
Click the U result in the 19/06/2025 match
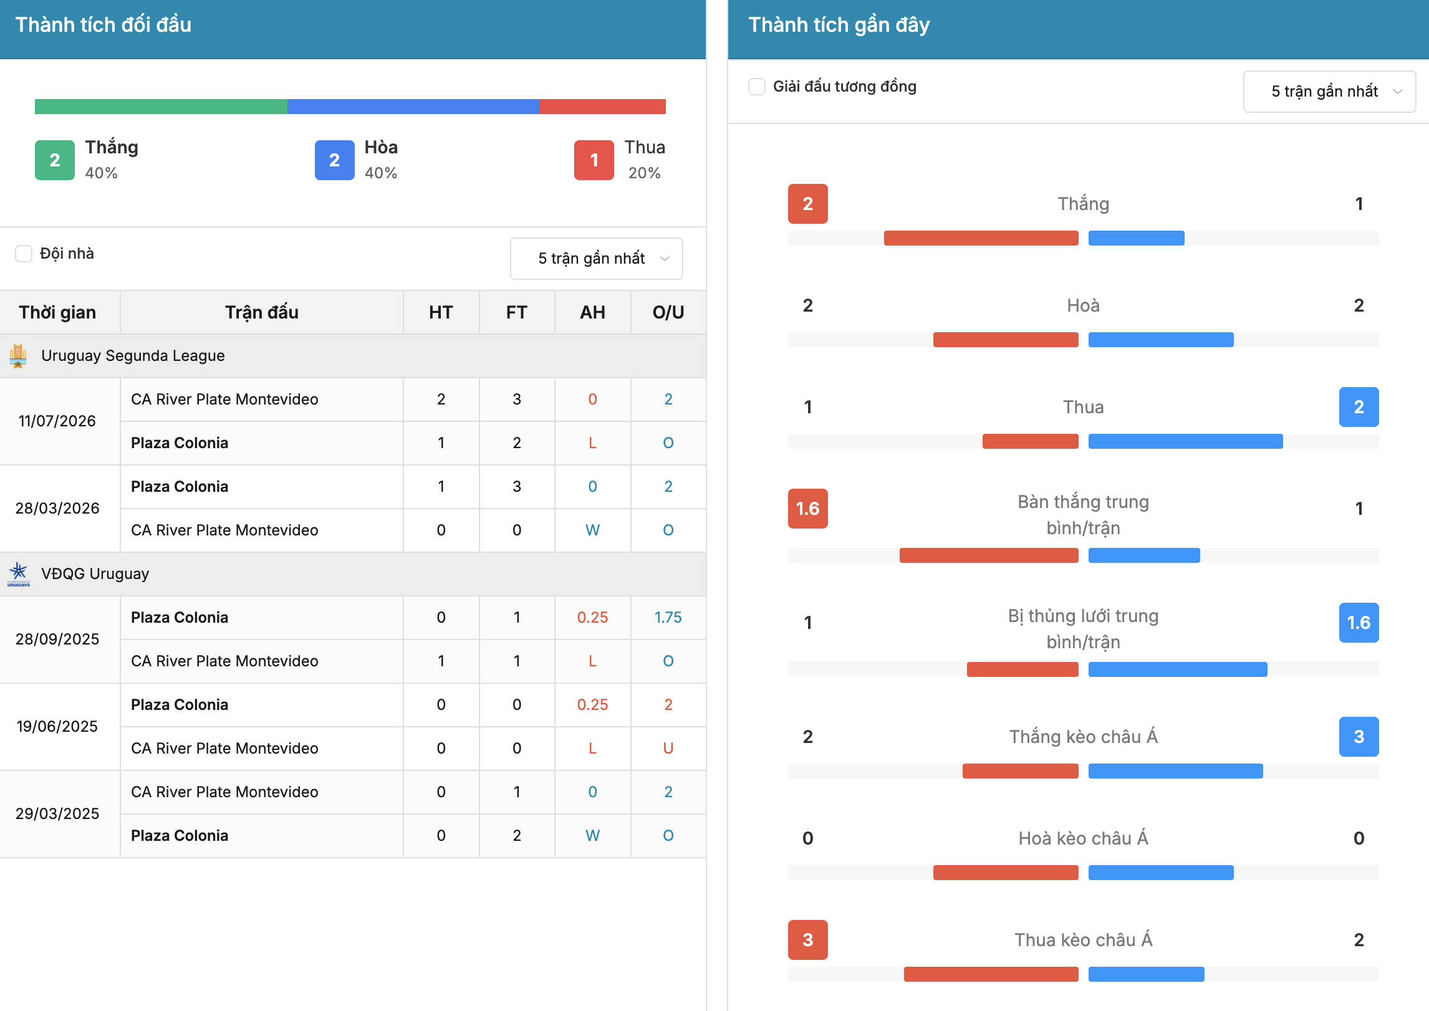[668, 749]
